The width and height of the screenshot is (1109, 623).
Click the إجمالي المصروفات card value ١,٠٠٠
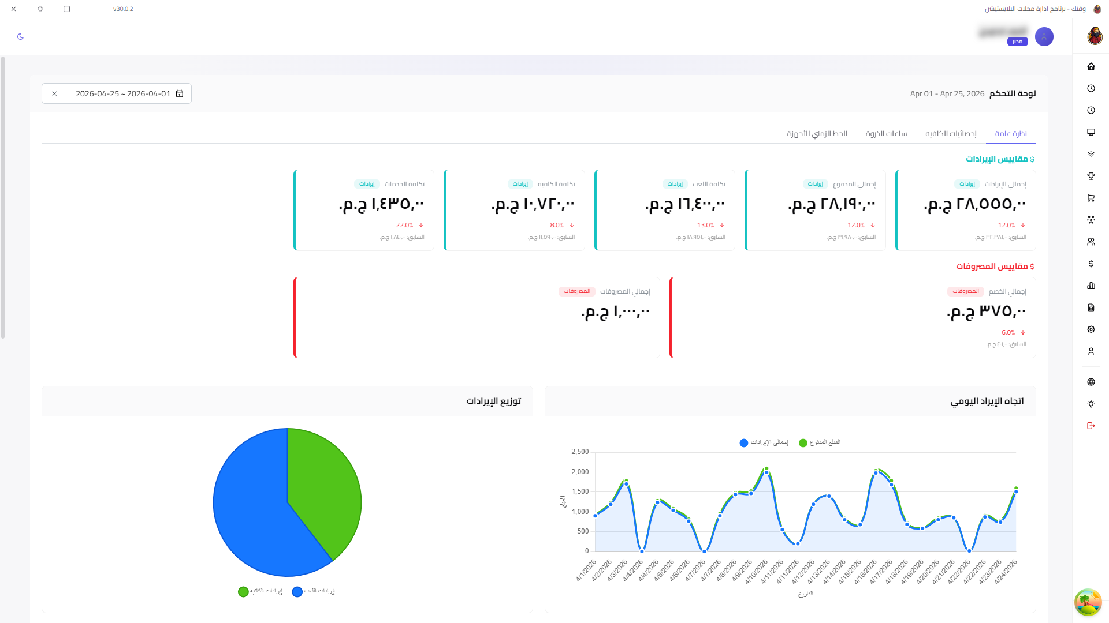616,311
